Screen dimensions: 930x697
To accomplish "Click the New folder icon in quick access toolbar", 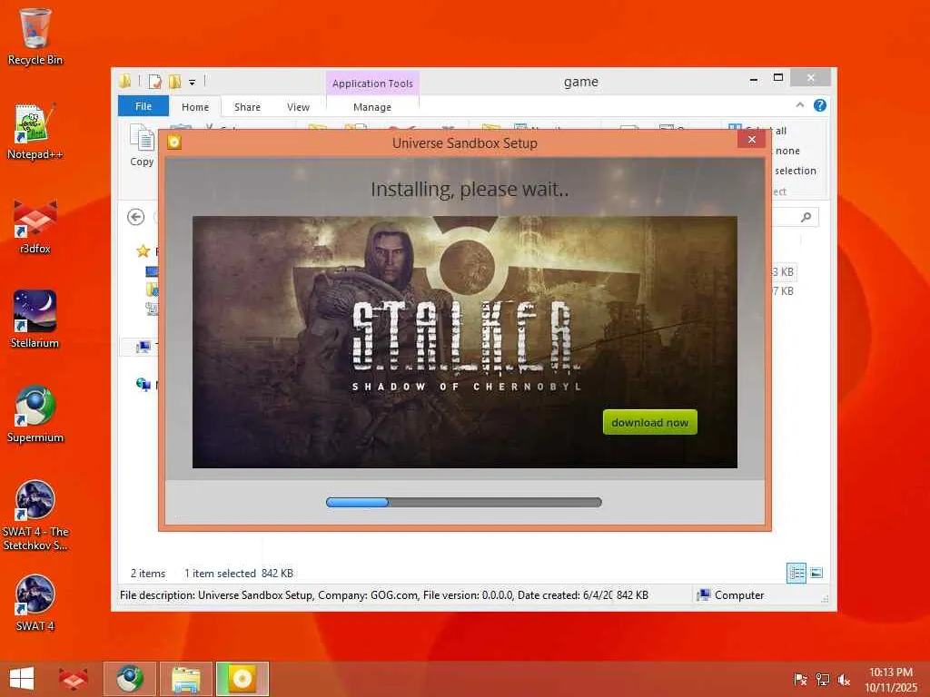I will tap(175, 81).
